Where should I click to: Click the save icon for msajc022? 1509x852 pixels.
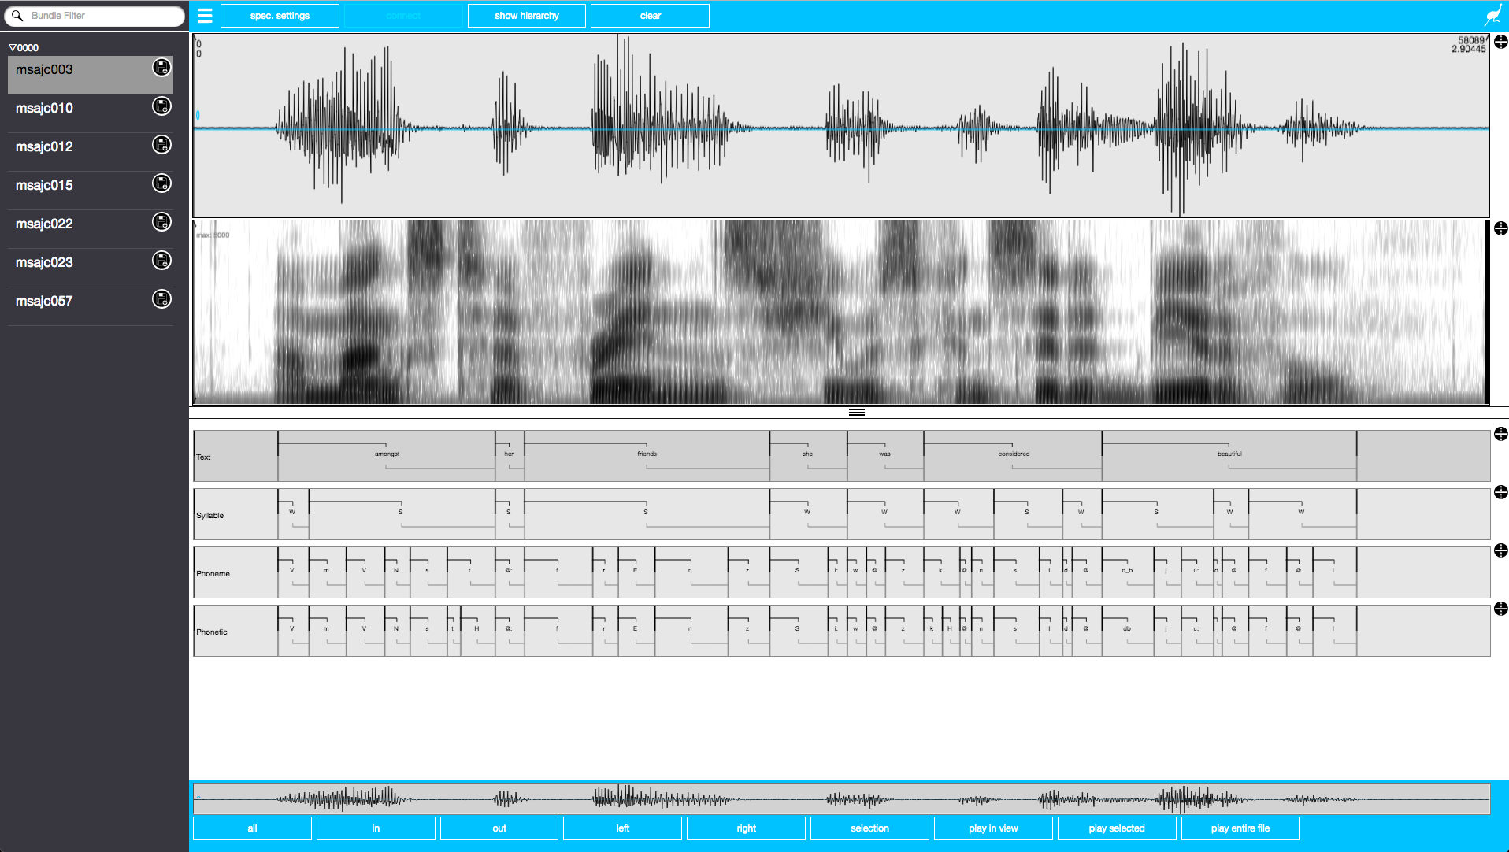(161, 222)
